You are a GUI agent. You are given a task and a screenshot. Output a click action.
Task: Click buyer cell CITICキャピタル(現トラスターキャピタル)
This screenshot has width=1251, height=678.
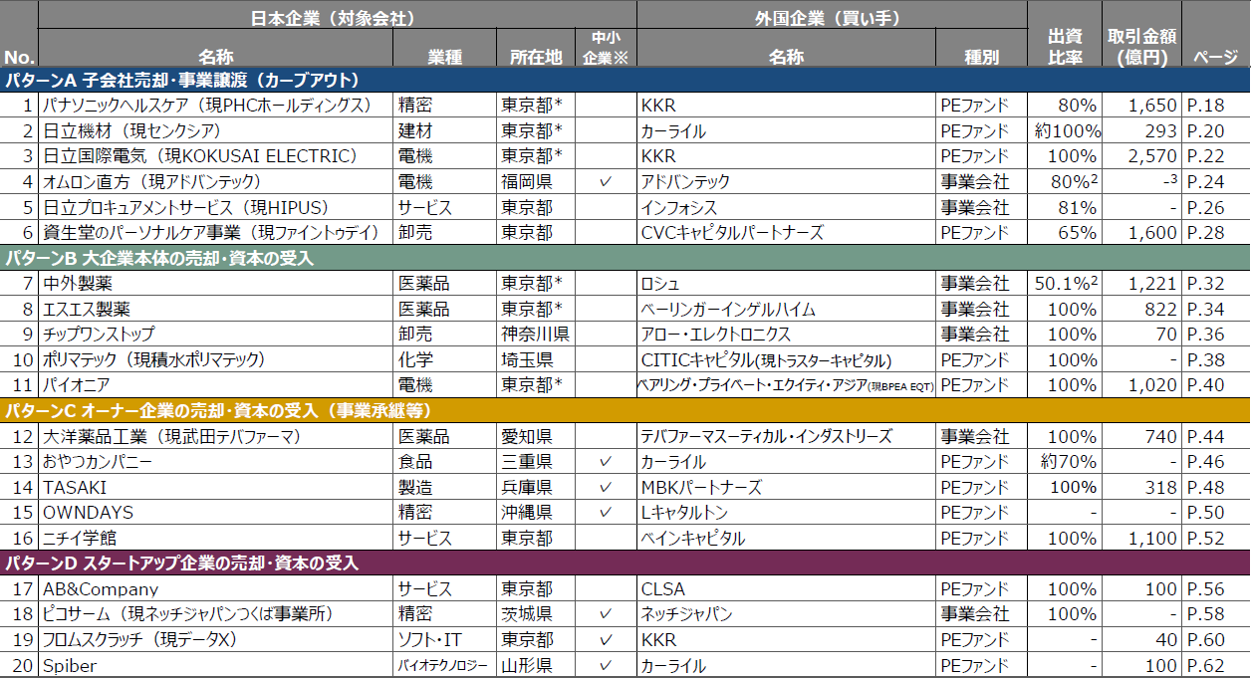tap(786, 359)
